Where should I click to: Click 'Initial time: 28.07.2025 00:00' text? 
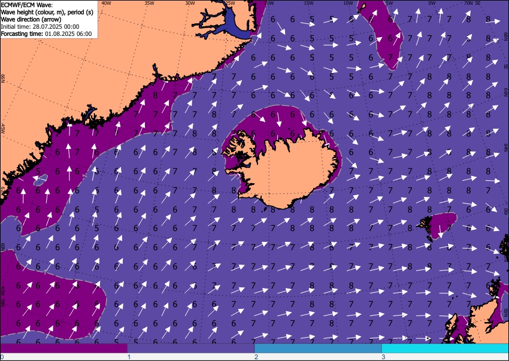[x=40, y=26]
